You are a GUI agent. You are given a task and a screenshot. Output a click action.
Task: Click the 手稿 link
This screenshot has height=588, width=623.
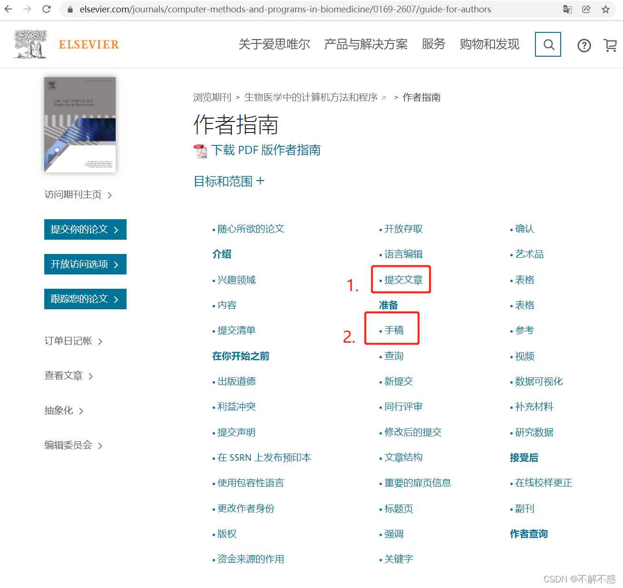[394, 330]
